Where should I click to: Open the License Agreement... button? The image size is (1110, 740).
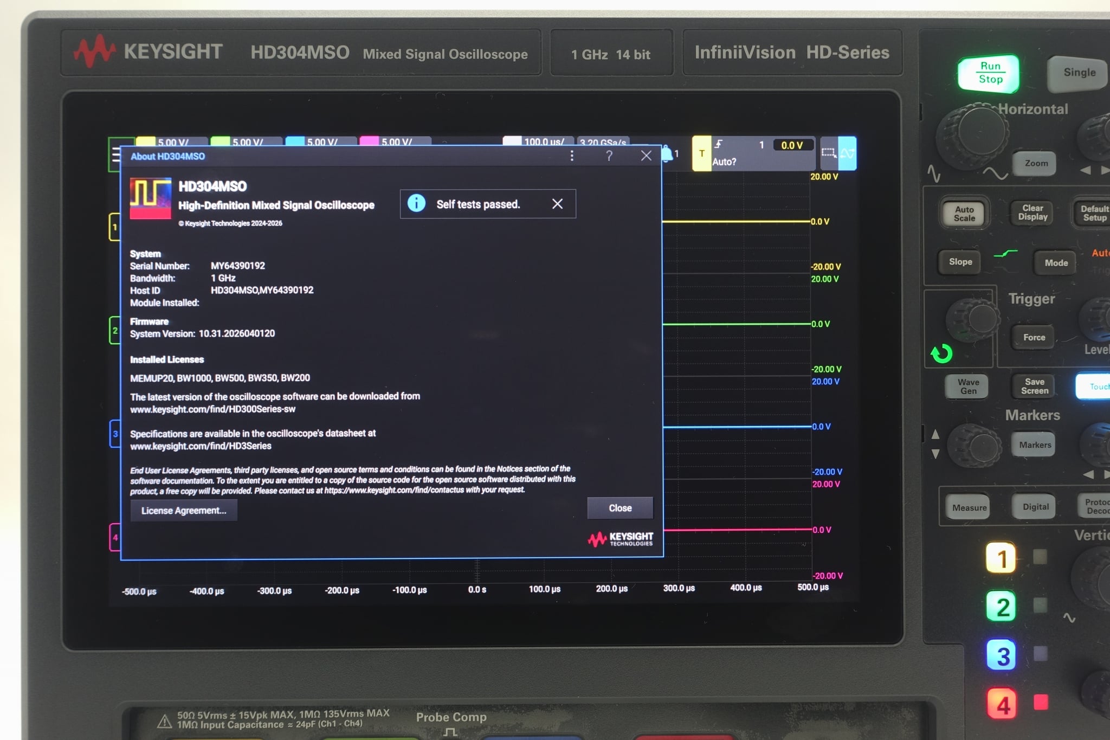184,510
